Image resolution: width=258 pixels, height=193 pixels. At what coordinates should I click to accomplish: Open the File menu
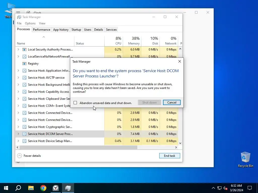19,23
